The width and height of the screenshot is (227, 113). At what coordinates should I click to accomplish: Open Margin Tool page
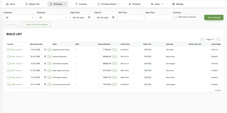[x=32, y=4]
